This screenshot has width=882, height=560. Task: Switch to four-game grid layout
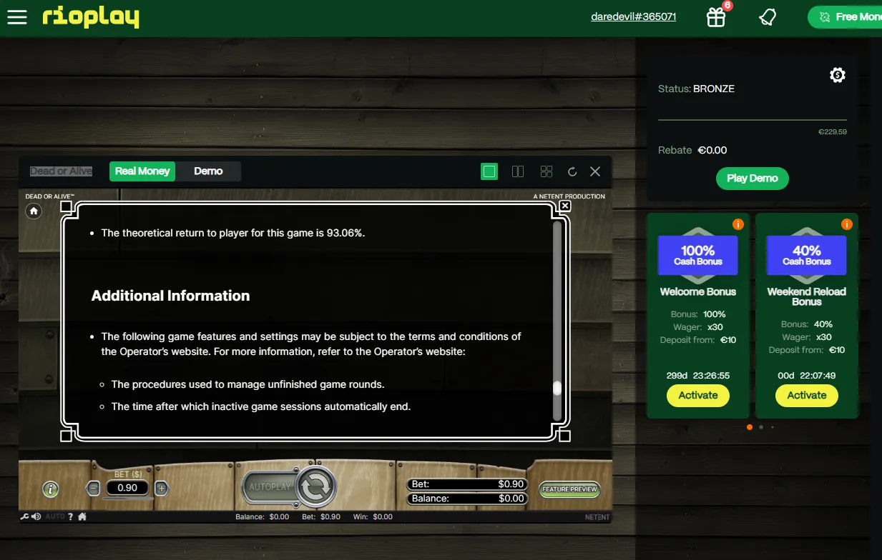point(547,171)
